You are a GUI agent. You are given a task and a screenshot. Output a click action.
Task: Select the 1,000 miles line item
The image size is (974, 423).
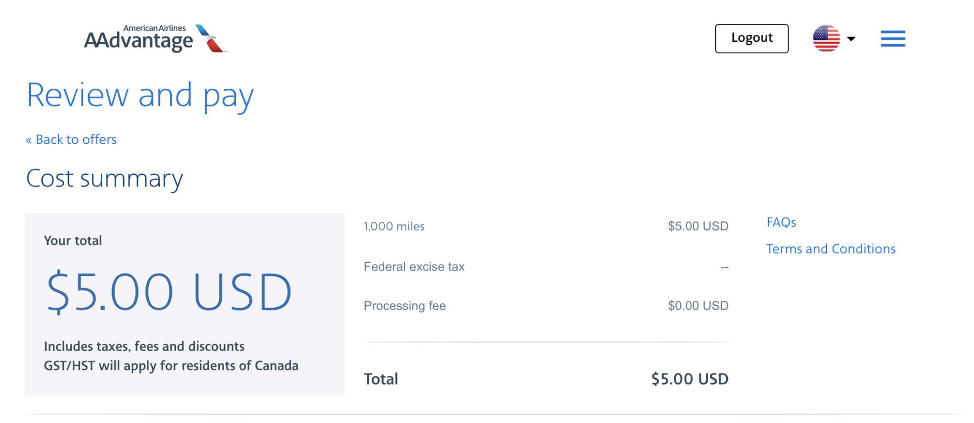(x=394, y=226)
